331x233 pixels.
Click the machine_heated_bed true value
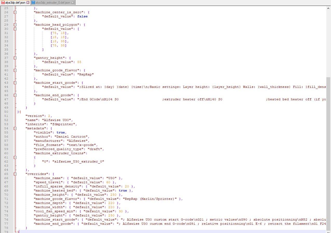[x=123, y=190]
